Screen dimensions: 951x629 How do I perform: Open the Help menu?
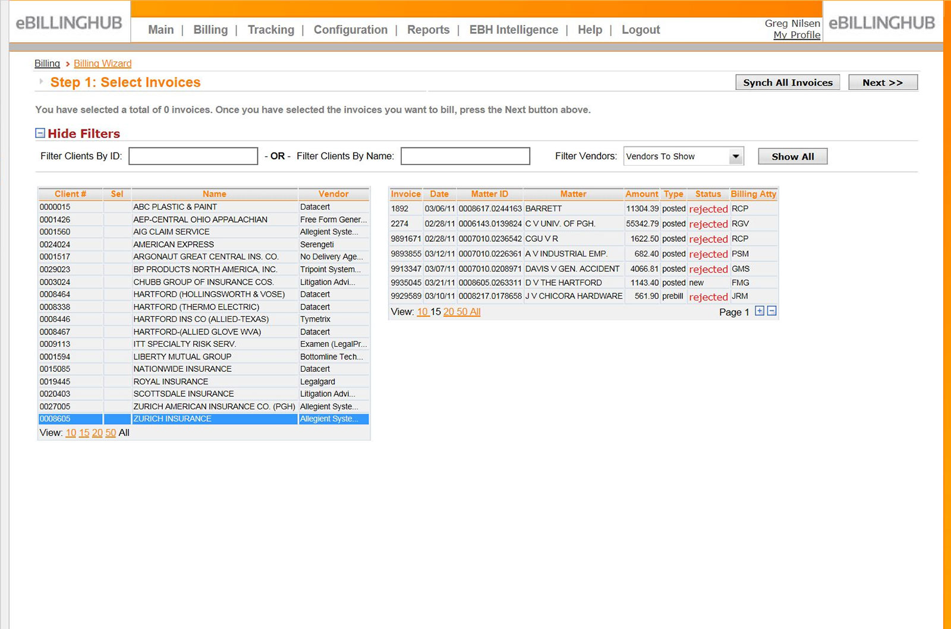coord(590,30)
